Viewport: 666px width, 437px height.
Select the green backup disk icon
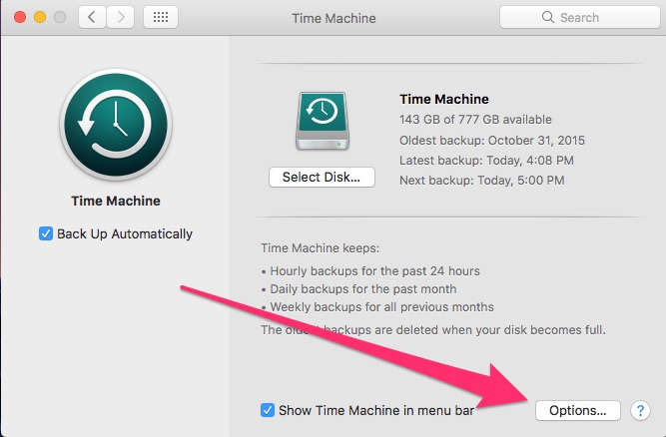pyautogui.click(x=321, y=124)
